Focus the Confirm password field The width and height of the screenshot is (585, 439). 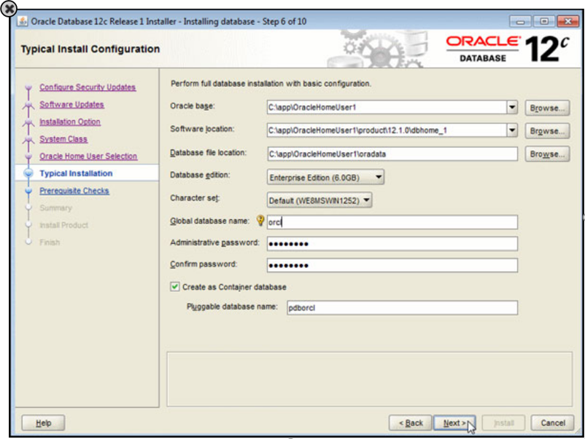tap(392, 266)
